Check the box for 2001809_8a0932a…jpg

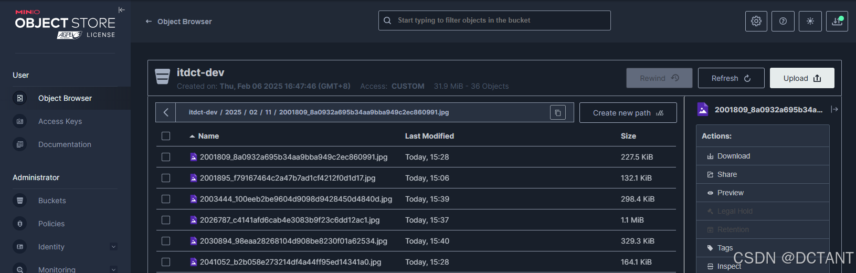coord(166,157)
